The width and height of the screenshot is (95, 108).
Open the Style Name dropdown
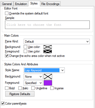[x=44, y=70]
